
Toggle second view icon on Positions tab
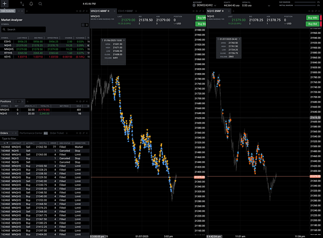click(19, 102)
